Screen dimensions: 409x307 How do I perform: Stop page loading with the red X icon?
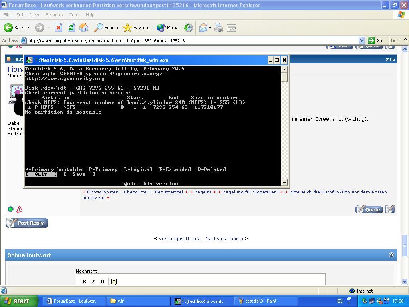pos(58,28)
